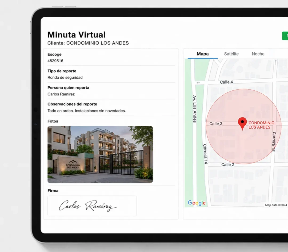Click the Calle 4 map label
Viewport: 288px width, 252px height.
tap(226, 82)
